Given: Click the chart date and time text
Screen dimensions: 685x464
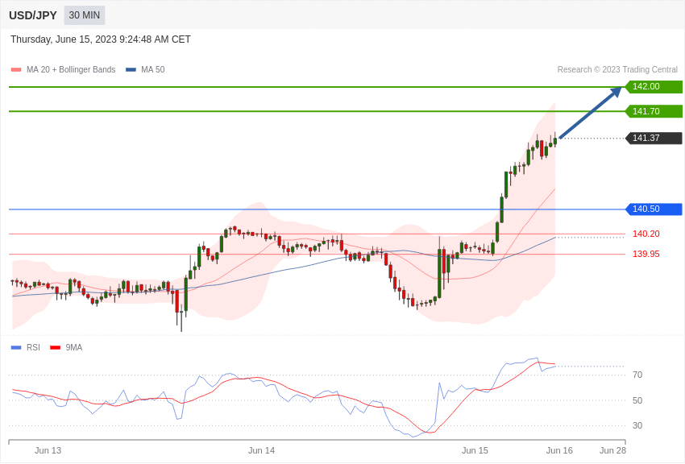Looking at the screenshot, I should click(x=101, y=39).
